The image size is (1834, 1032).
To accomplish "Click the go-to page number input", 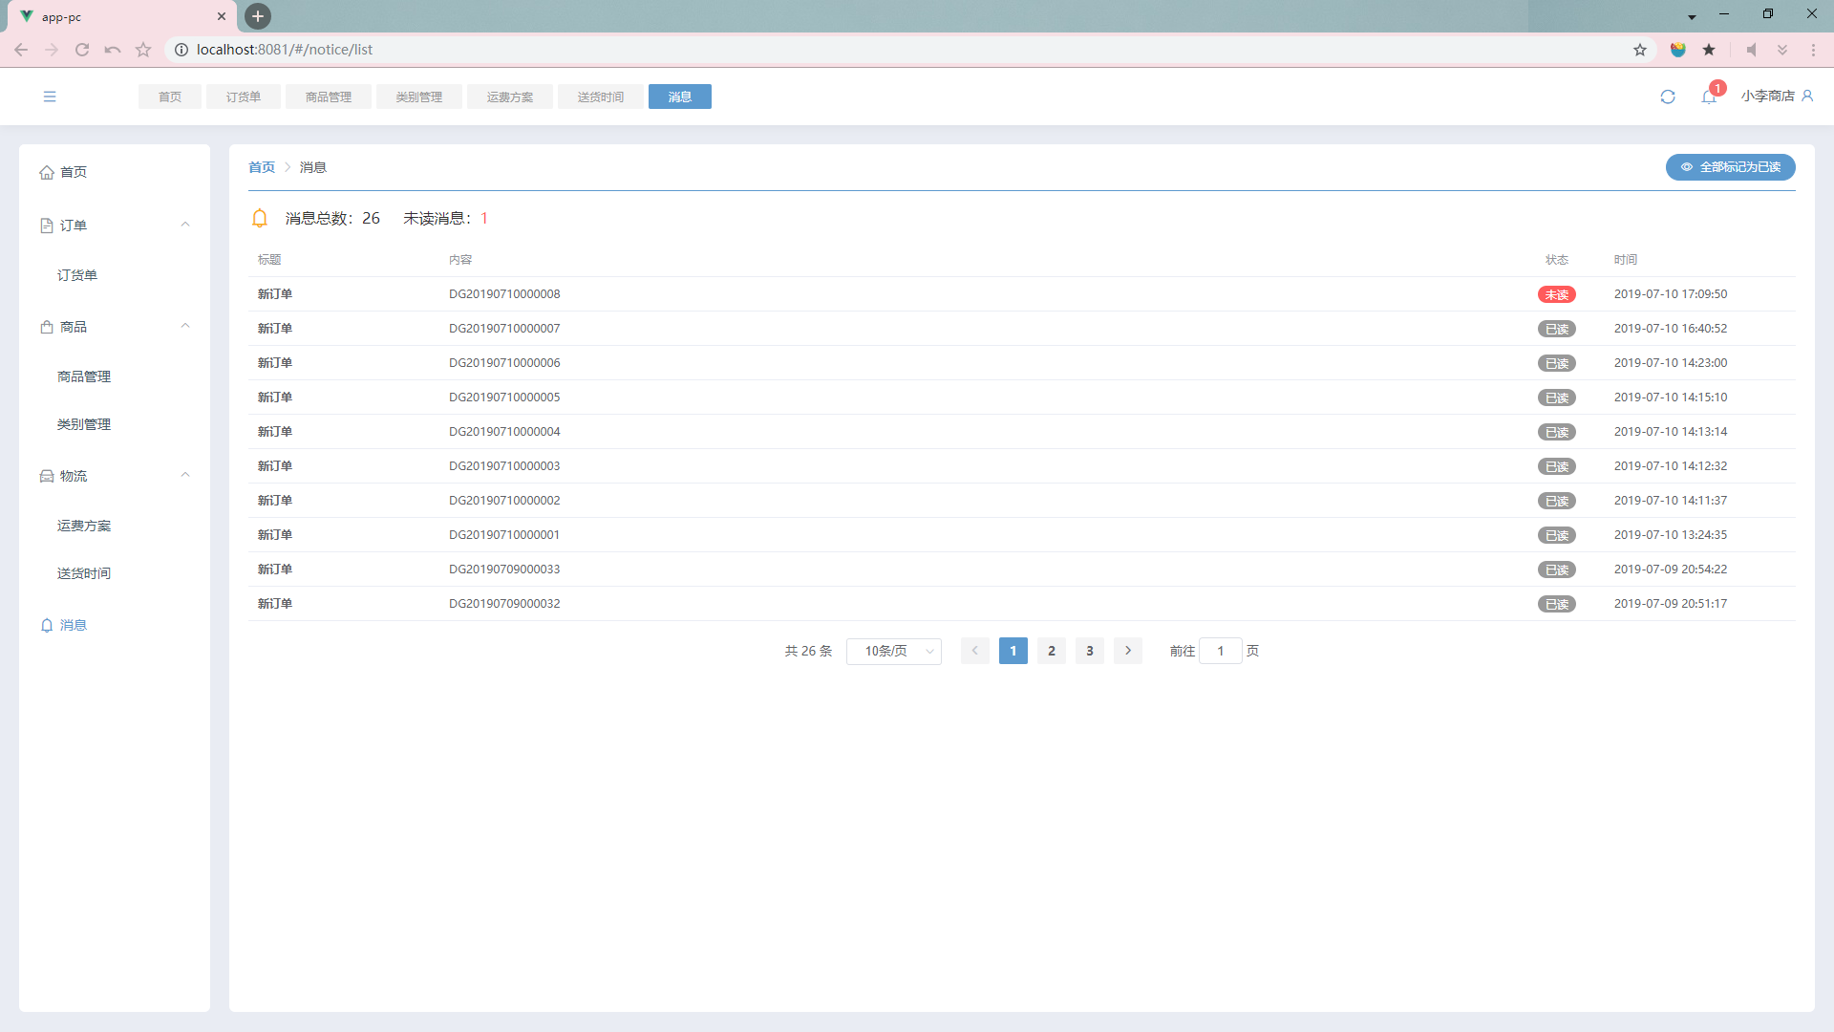I will 1220,651.
